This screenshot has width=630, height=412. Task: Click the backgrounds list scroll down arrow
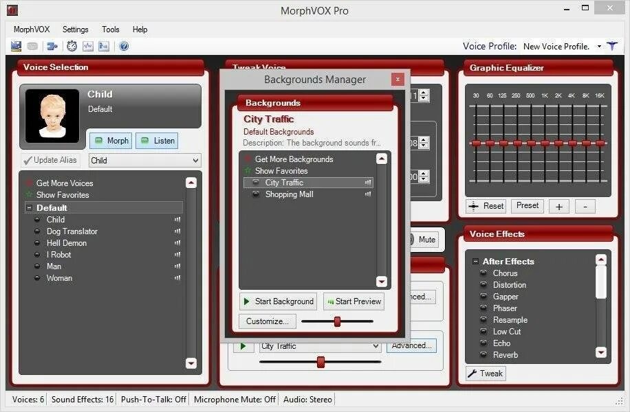[x=381, y=282]
